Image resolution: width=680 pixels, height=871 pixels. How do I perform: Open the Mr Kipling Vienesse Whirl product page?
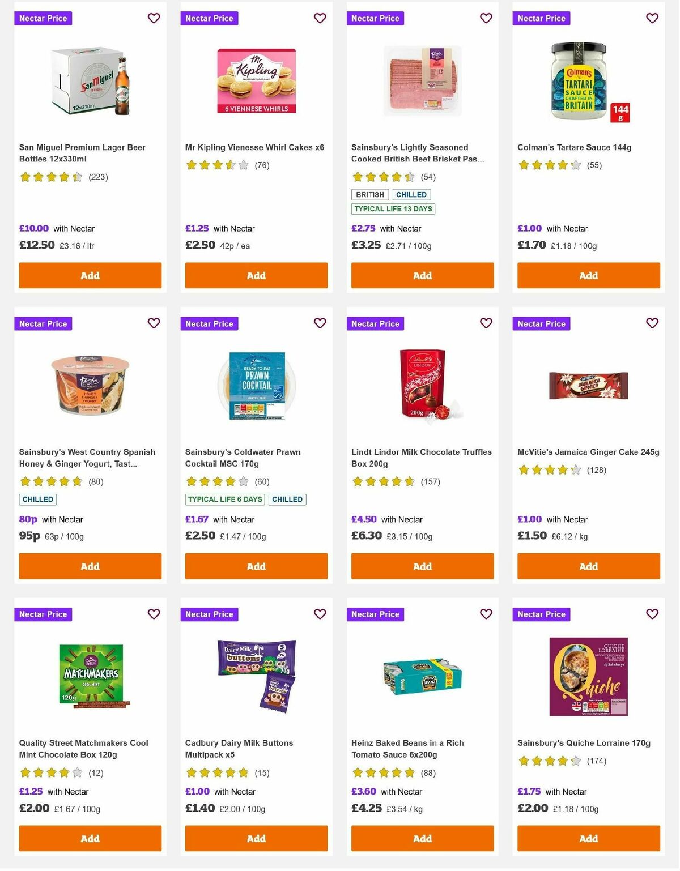coord(254,146)
